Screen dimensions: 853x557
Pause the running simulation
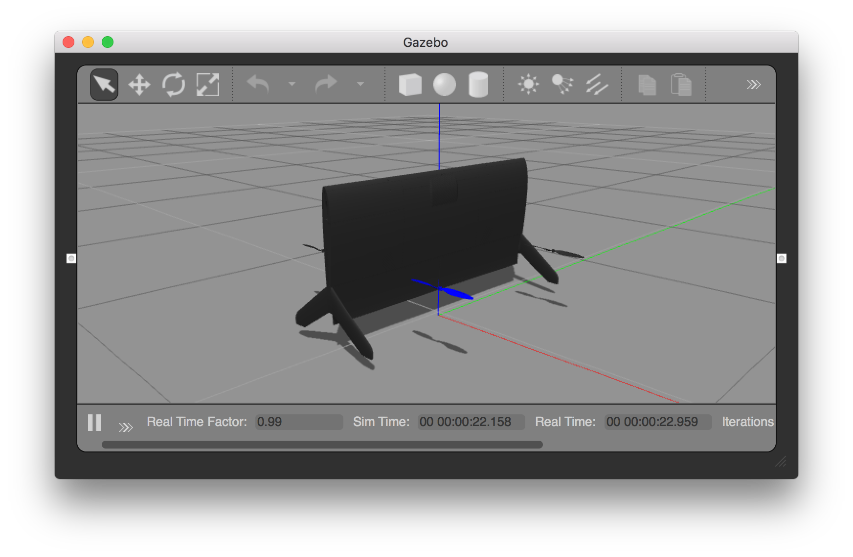coord(94,422)
